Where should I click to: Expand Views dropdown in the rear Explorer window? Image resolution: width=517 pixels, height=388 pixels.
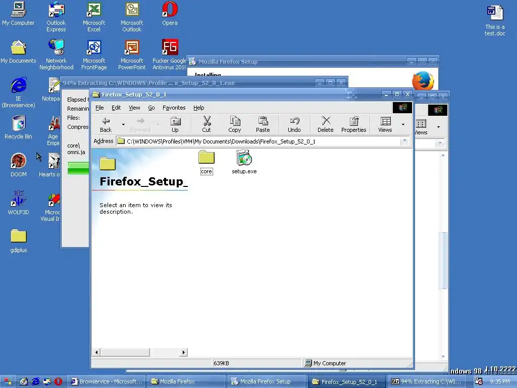(438, 127)
